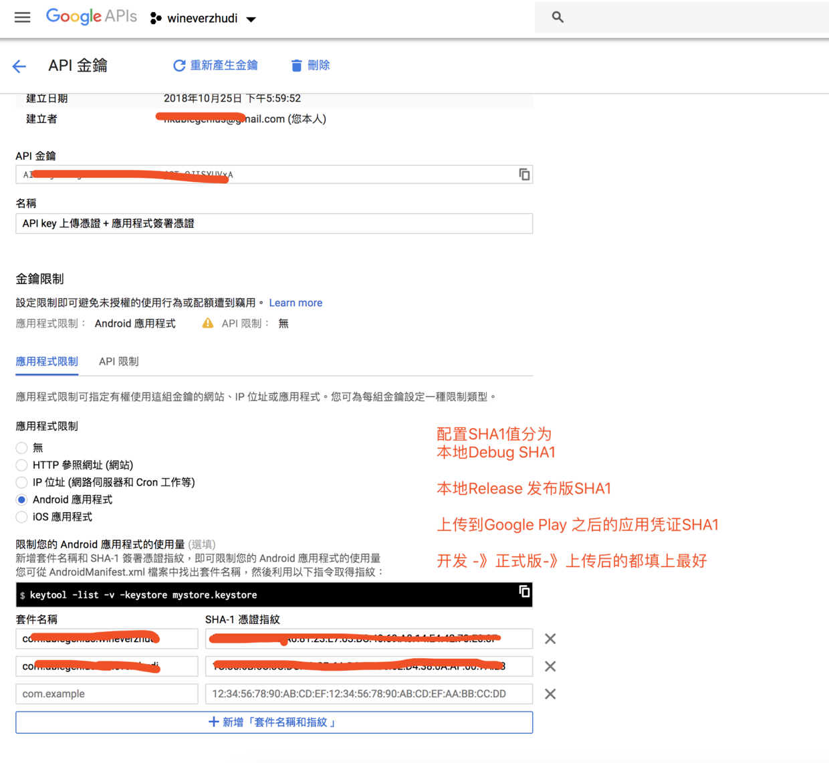This screenshot has height=763, width=829.
Task: Click the creation date 2018年10月25日 text
Action: pyautogui.click(x=232, y=98)
